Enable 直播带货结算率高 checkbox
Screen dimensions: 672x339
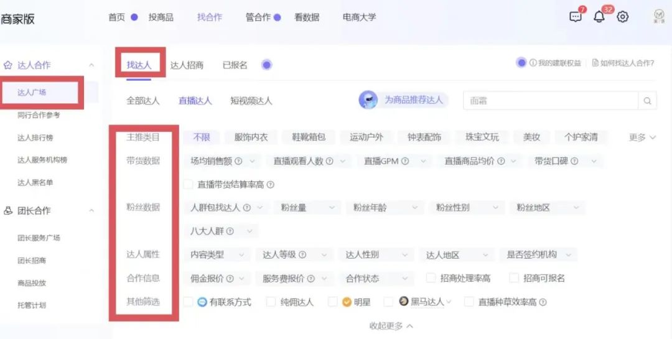pos(188,184)
